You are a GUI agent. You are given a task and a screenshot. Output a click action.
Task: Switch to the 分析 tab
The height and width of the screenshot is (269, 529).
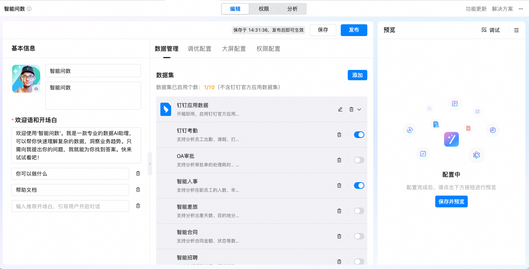click(x=292, y=9)
